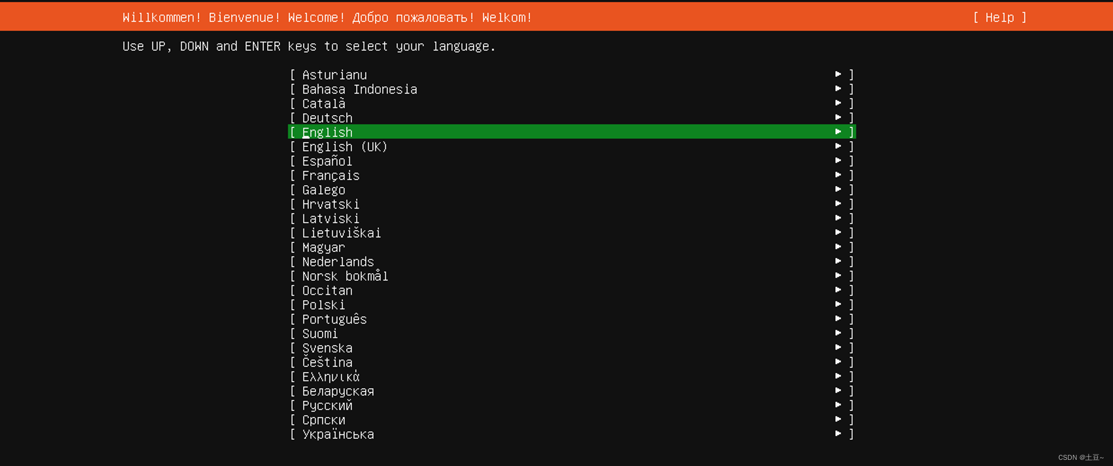Viewport: 1113px width, 466px height.
Task: Pick Occitan language entry
Action: click(x=572, y=290)
